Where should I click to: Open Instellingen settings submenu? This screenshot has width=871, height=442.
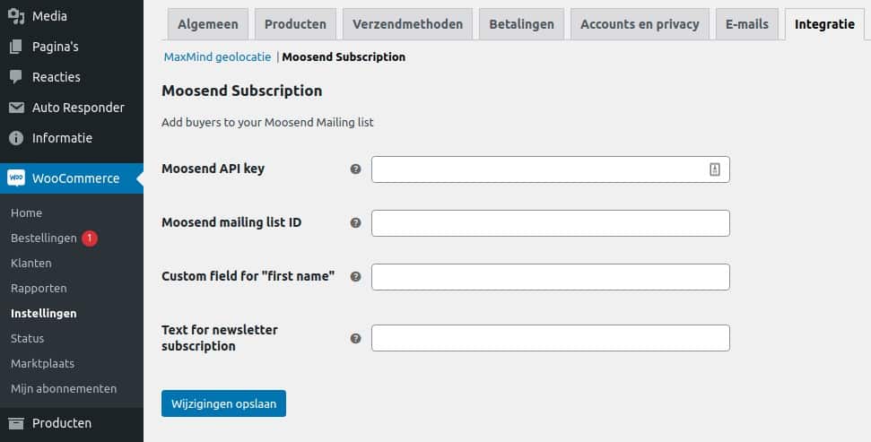click(43, 313)
